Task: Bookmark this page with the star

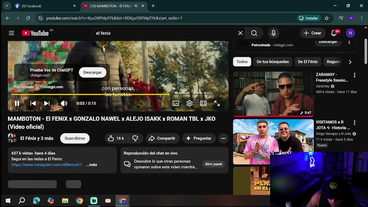Action: [327, 18]
